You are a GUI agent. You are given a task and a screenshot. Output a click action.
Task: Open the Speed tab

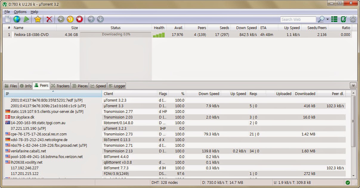pyautogui.click(x=98, y=86)
